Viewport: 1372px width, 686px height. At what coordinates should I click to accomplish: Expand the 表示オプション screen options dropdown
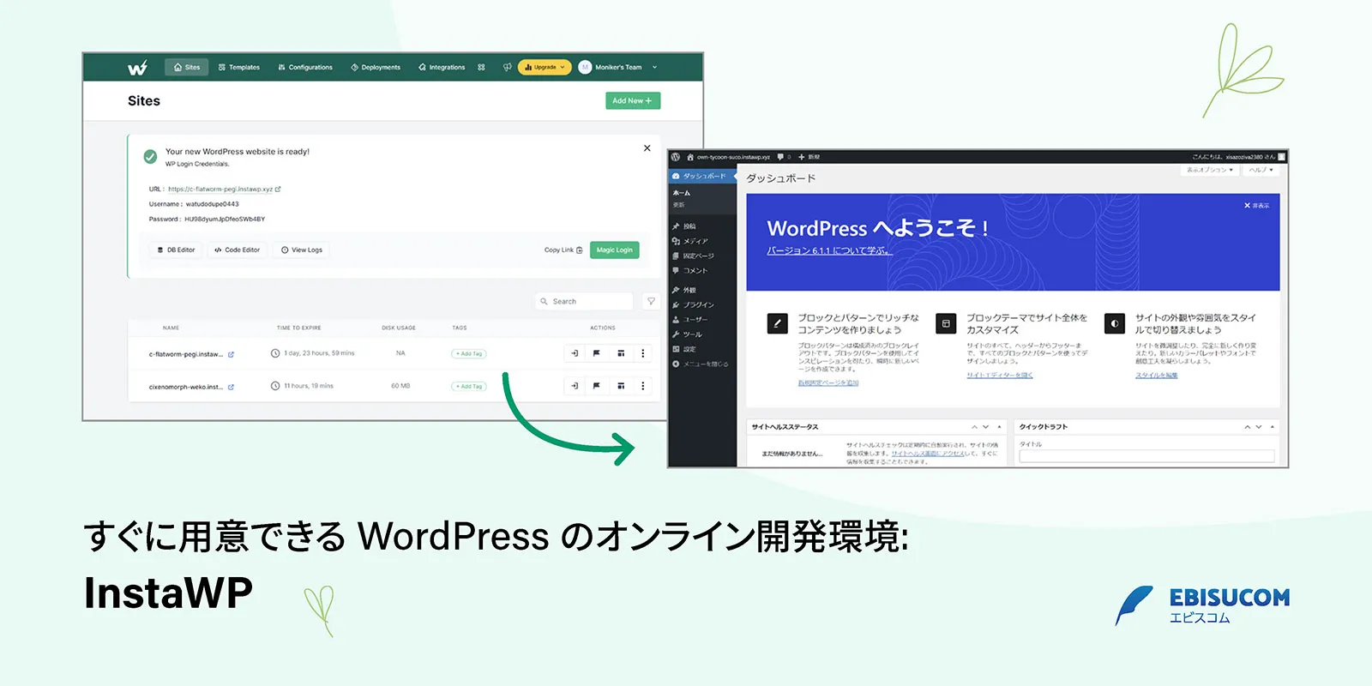pos(1209,170)
